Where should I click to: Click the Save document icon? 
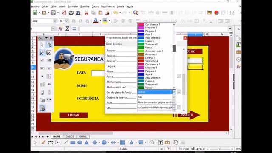coord(53,13)
